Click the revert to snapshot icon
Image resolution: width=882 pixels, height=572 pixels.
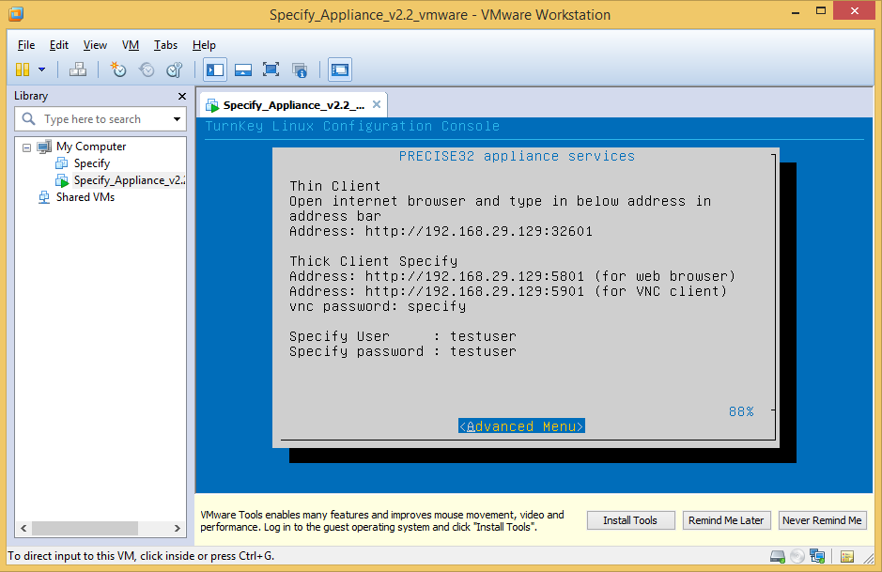147,70
